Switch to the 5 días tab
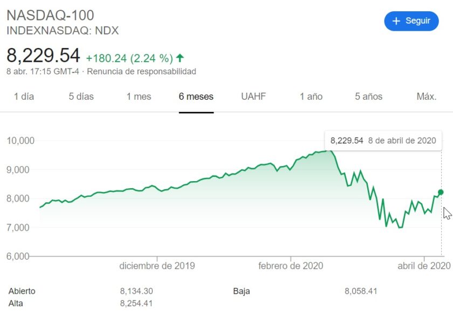Screen dimensions: 453x318 pyautogui.click(x=81, y=96)
